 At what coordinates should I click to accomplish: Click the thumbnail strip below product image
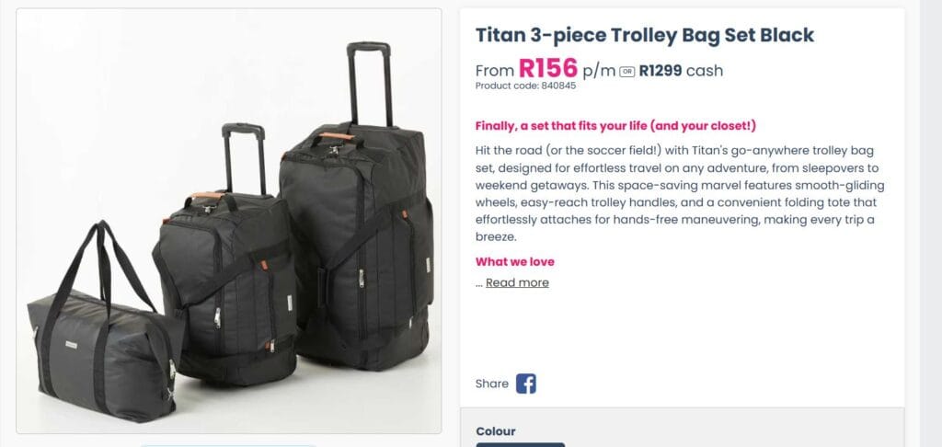click(229, 445)
